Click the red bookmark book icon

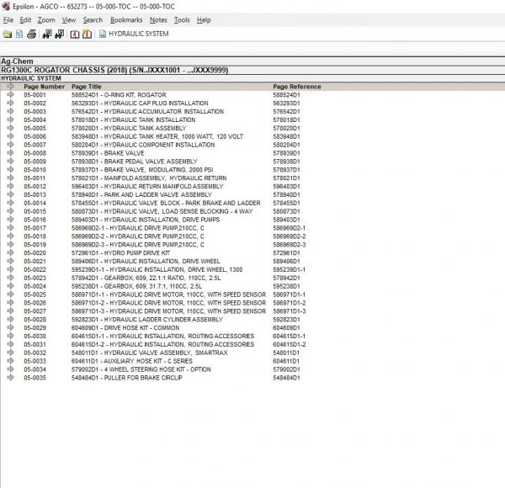point(75,34)
